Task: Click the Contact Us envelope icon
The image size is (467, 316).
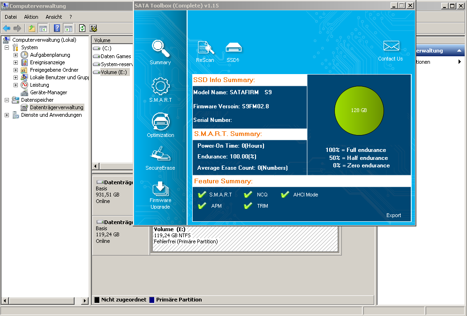Action: tap(391, 46)
